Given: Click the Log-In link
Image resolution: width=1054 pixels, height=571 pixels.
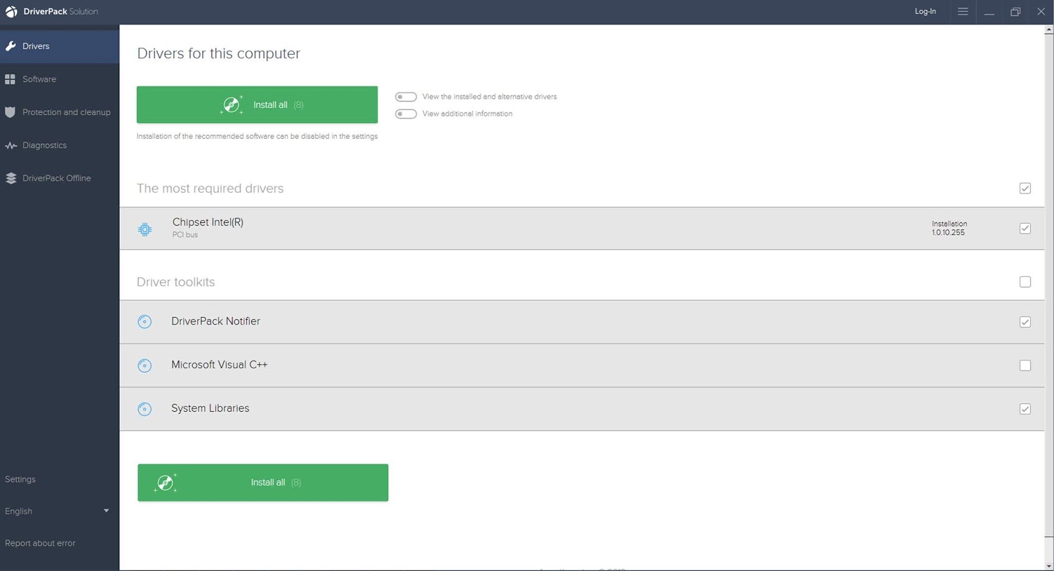Looking at the screenshot, I should click(x=925, y=11).
